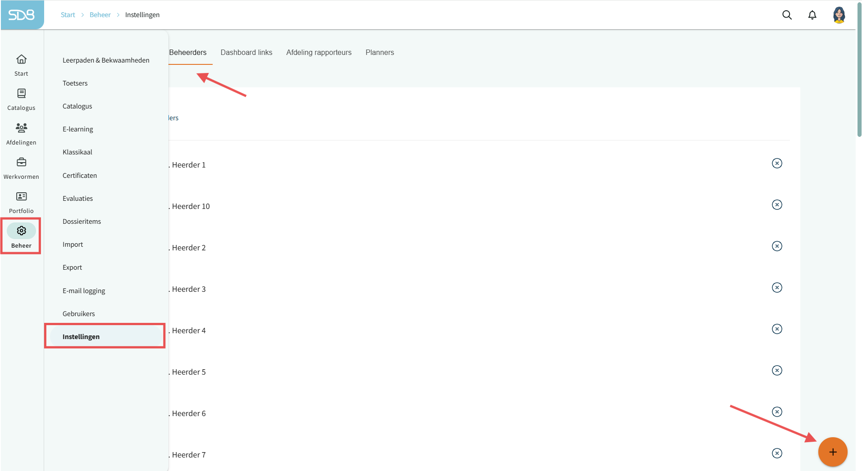This screenshot has width=862, height=471.
Task: Remove Heerder 1 with the x icon
Action: pyautogui.click(x=777, y=163)
